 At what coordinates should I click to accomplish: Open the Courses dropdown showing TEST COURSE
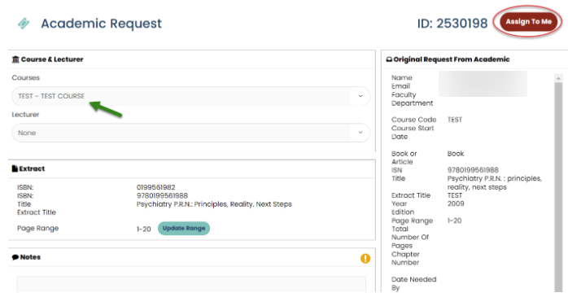191,96
